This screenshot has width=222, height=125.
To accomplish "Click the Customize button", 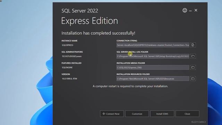I will (137, 114).
